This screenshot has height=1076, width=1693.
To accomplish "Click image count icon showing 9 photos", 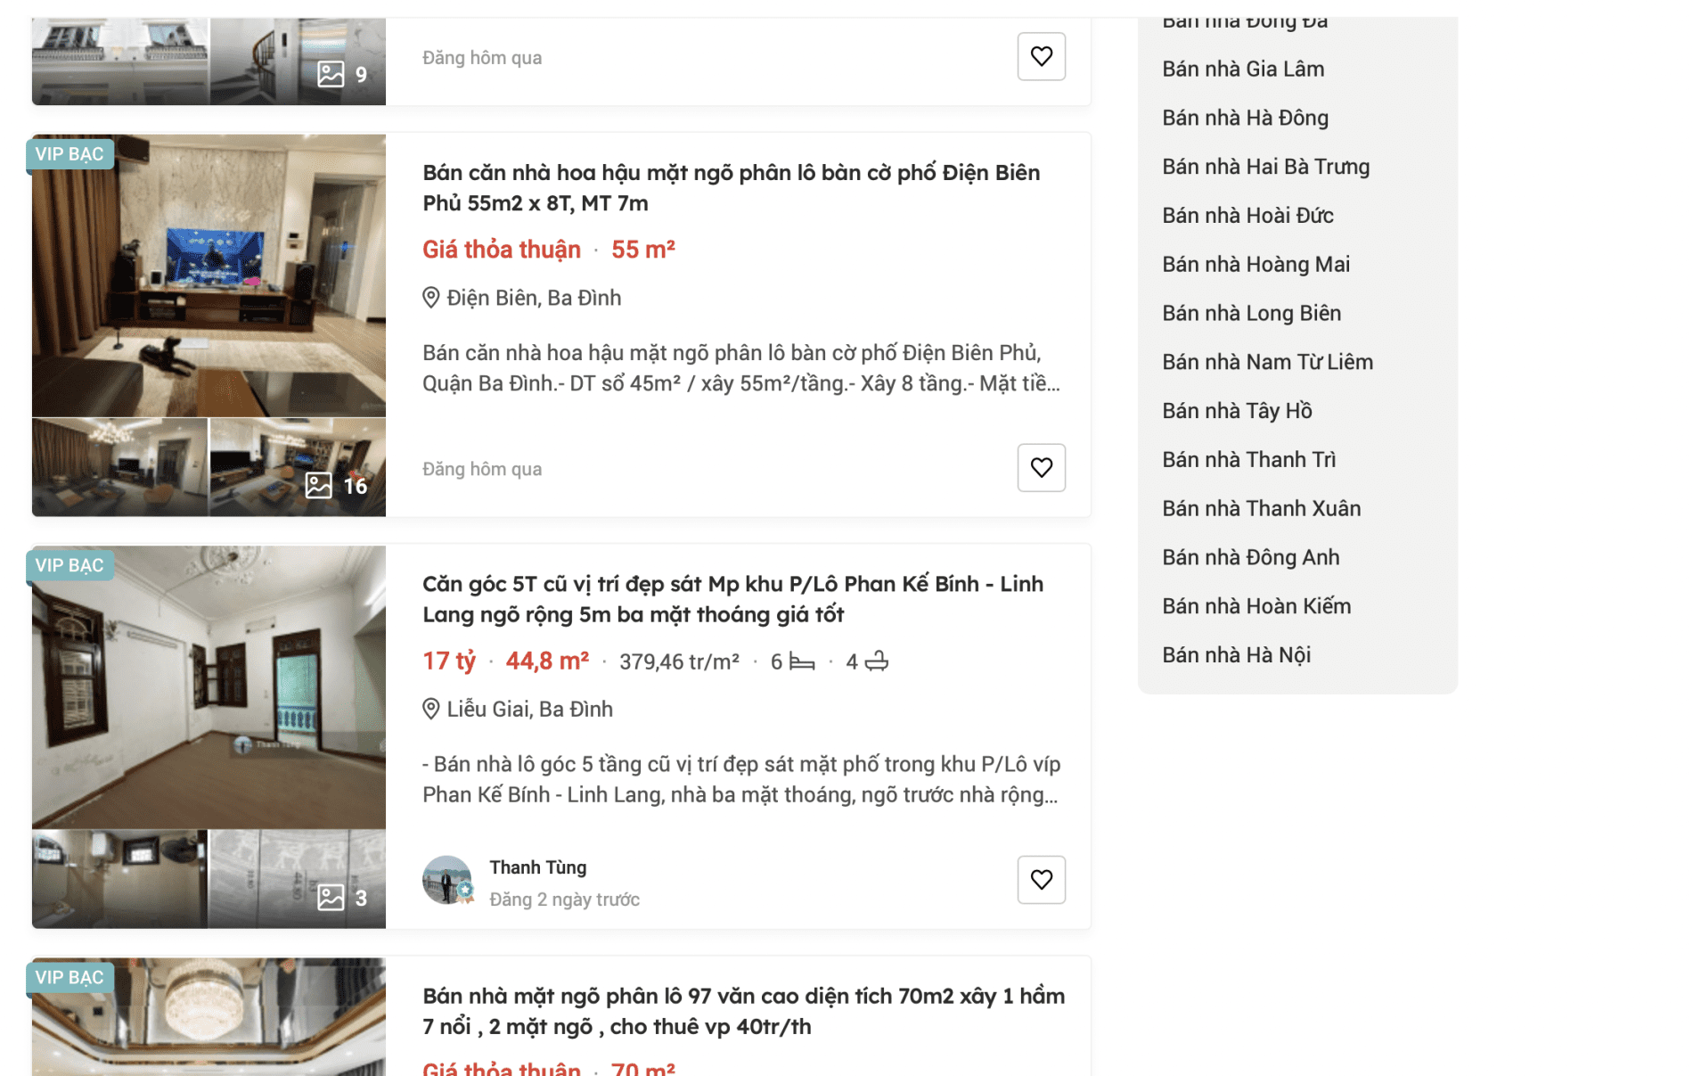I will click(x=331, y=74).
